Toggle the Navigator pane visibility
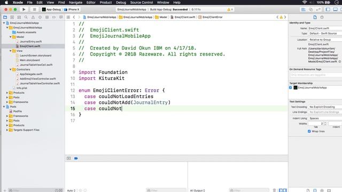The width and height of the screenshot is (342, 192). [328, 10]
